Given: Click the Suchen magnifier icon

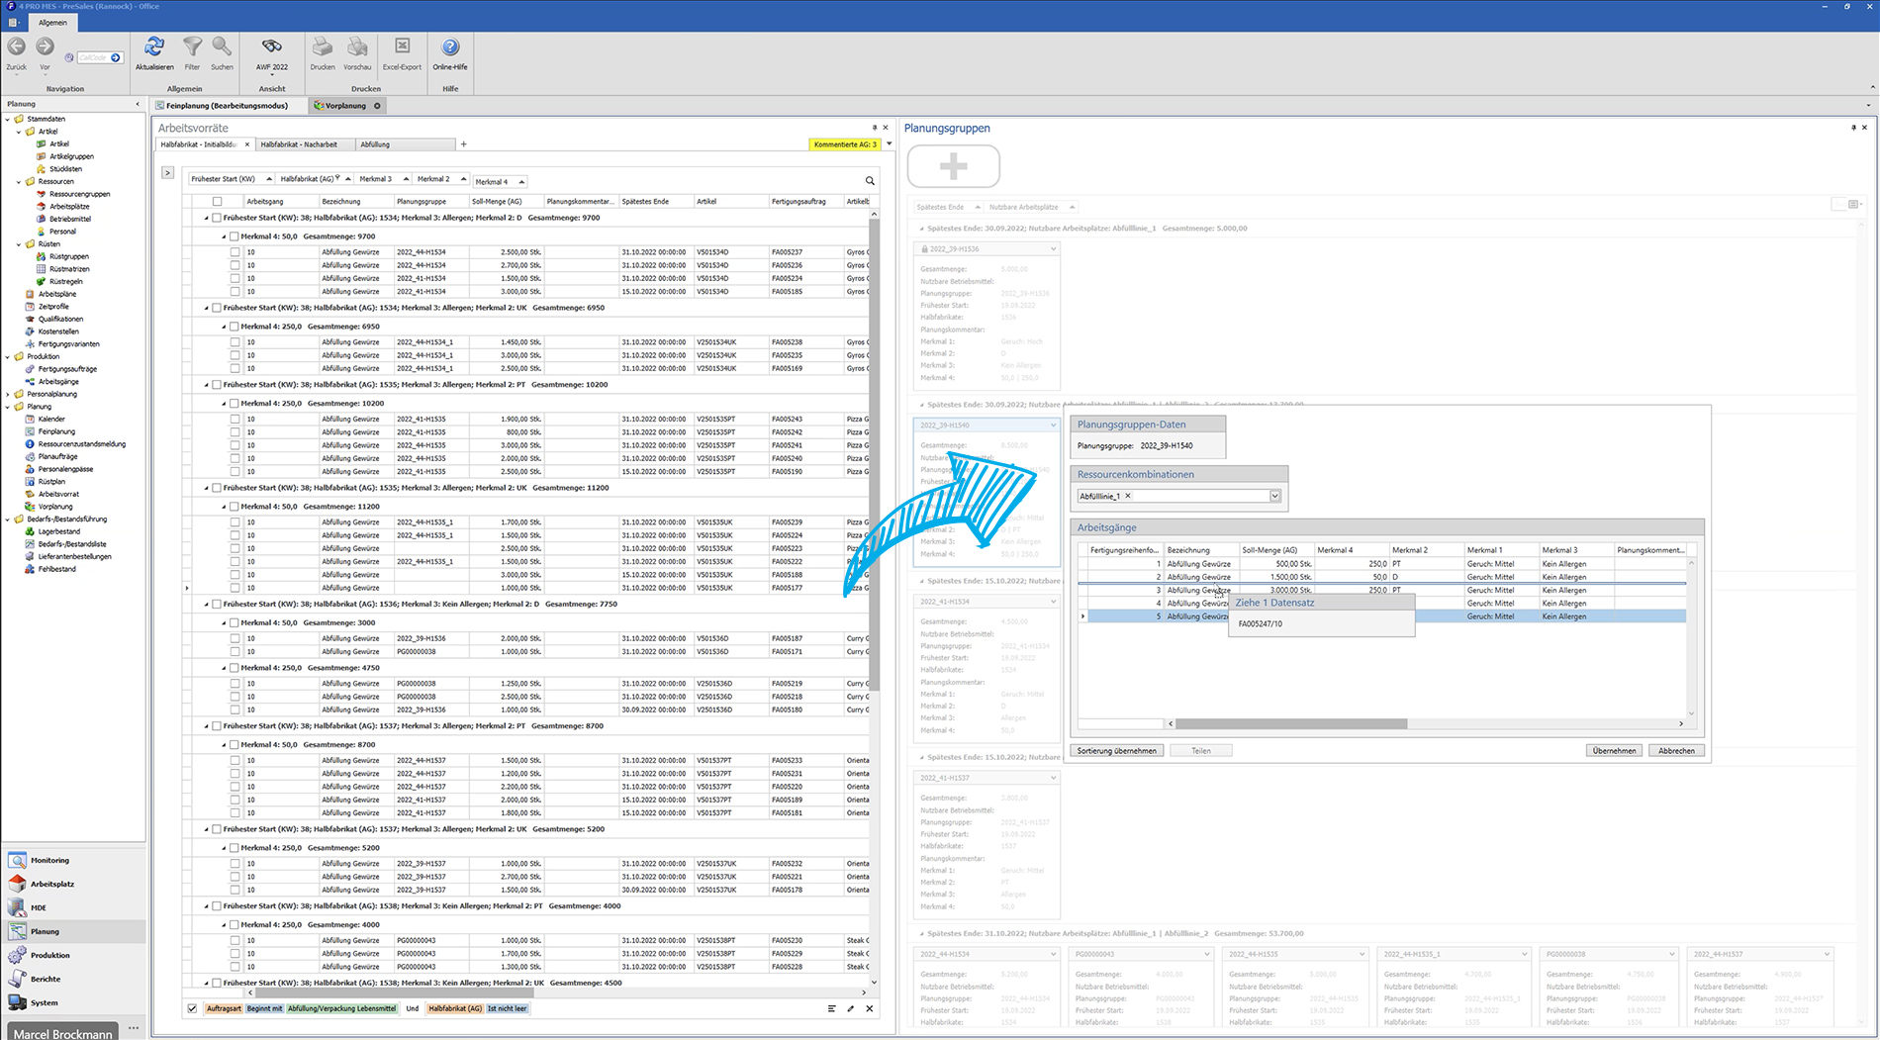Looking at the screenshot, I should 222,47.
